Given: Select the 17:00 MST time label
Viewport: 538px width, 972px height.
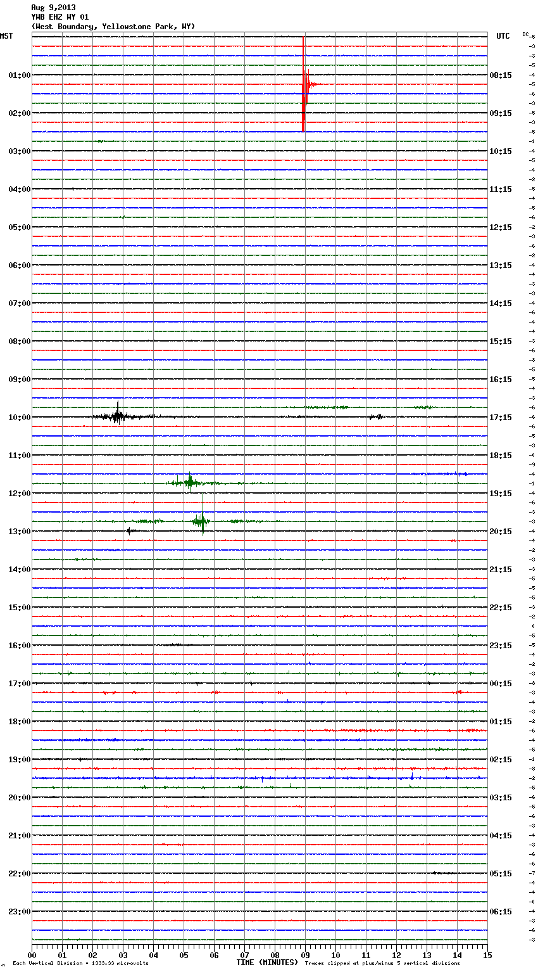Looking at the screenshot, I should click(x=20, y=684).
